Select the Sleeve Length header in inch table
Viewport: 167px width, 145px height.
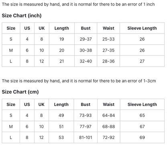[x=142, y=28]
